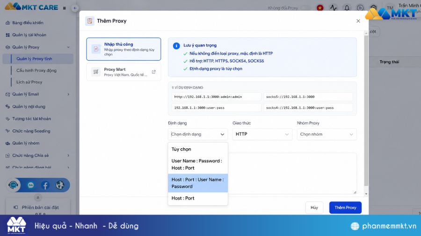Select the Proxy Mart option card
The height and width of the screenshot is (236, 421).
pos(123,72)
